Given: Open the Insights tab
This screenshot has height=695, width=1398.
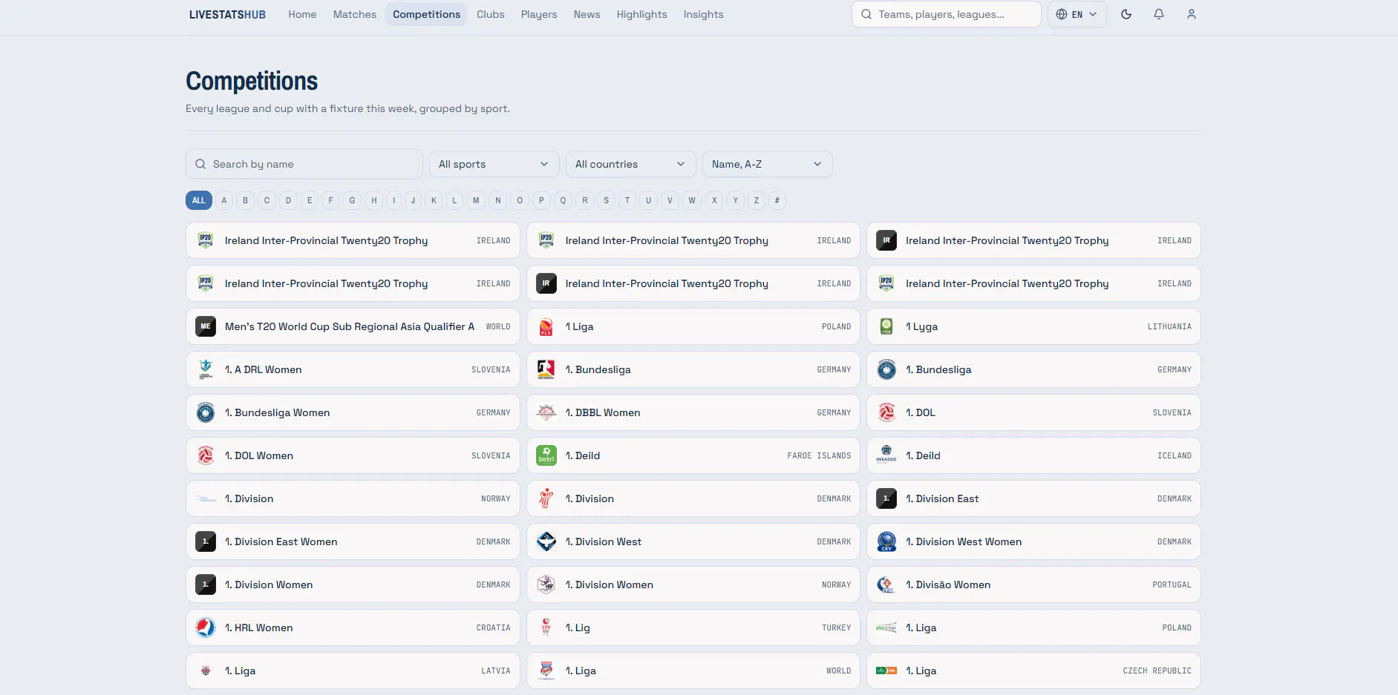Looking at the screenshot, I should [703, 14].
